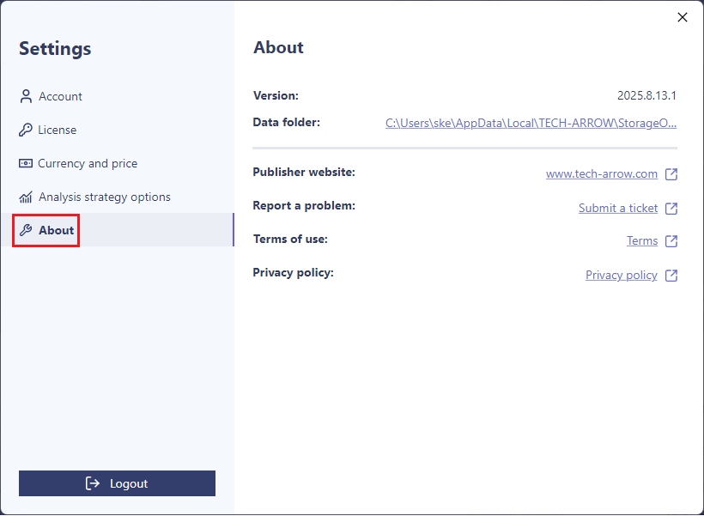Open the Privacy policy link
Screen dimensions: 704x516
(x=621, y=276)
